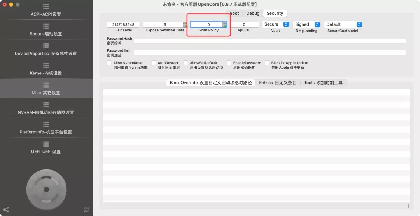Open the Kernel-内核设置 sidebar section
This screenshot has height=216, width=420.
pos(46,69)
